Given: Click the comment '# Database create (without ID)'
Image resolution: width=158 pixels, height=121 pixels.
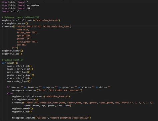Looking at the screenshot, I should [x=21, y=17].
